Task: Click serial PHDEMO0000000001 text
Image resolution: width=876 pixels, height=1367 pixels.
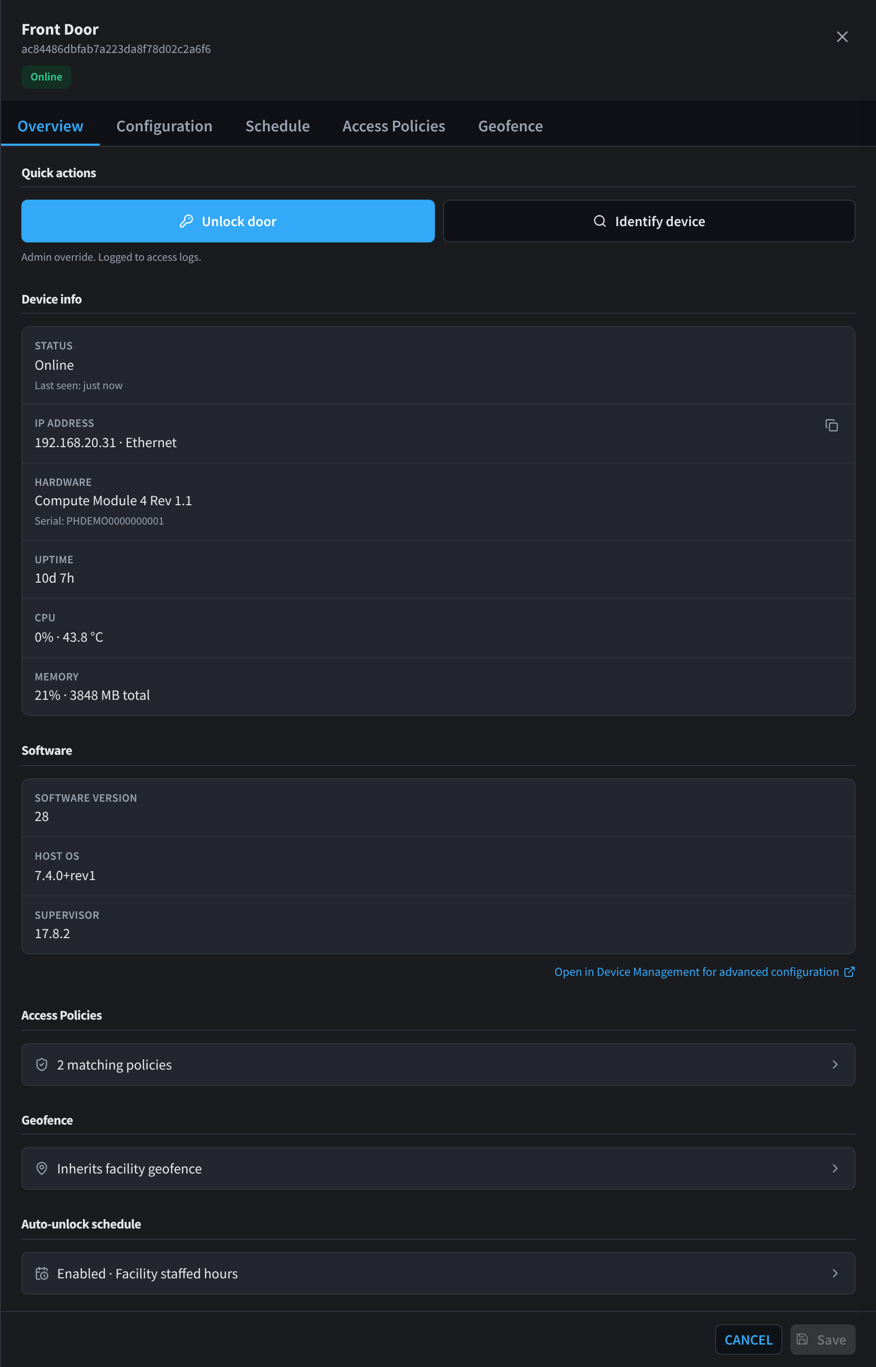Action: [x=99, y=521]
